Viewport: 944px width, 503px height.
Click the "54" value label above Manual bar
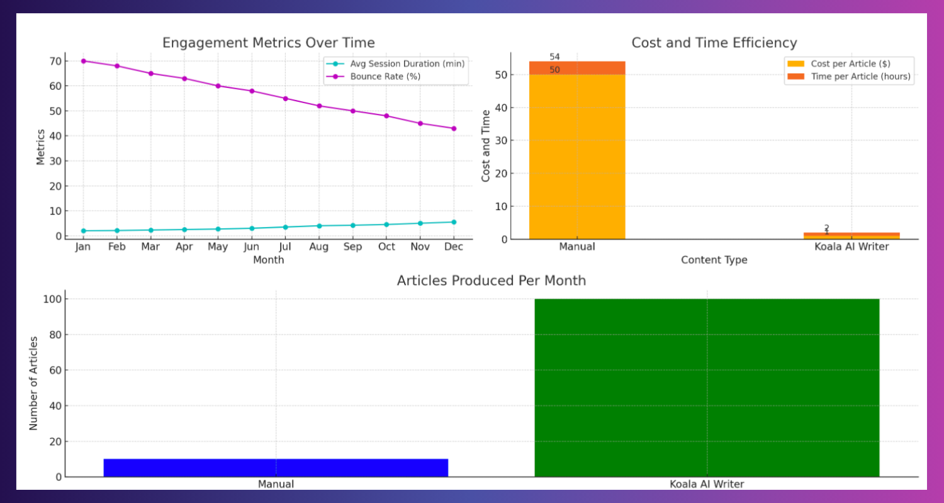point(554,57)
